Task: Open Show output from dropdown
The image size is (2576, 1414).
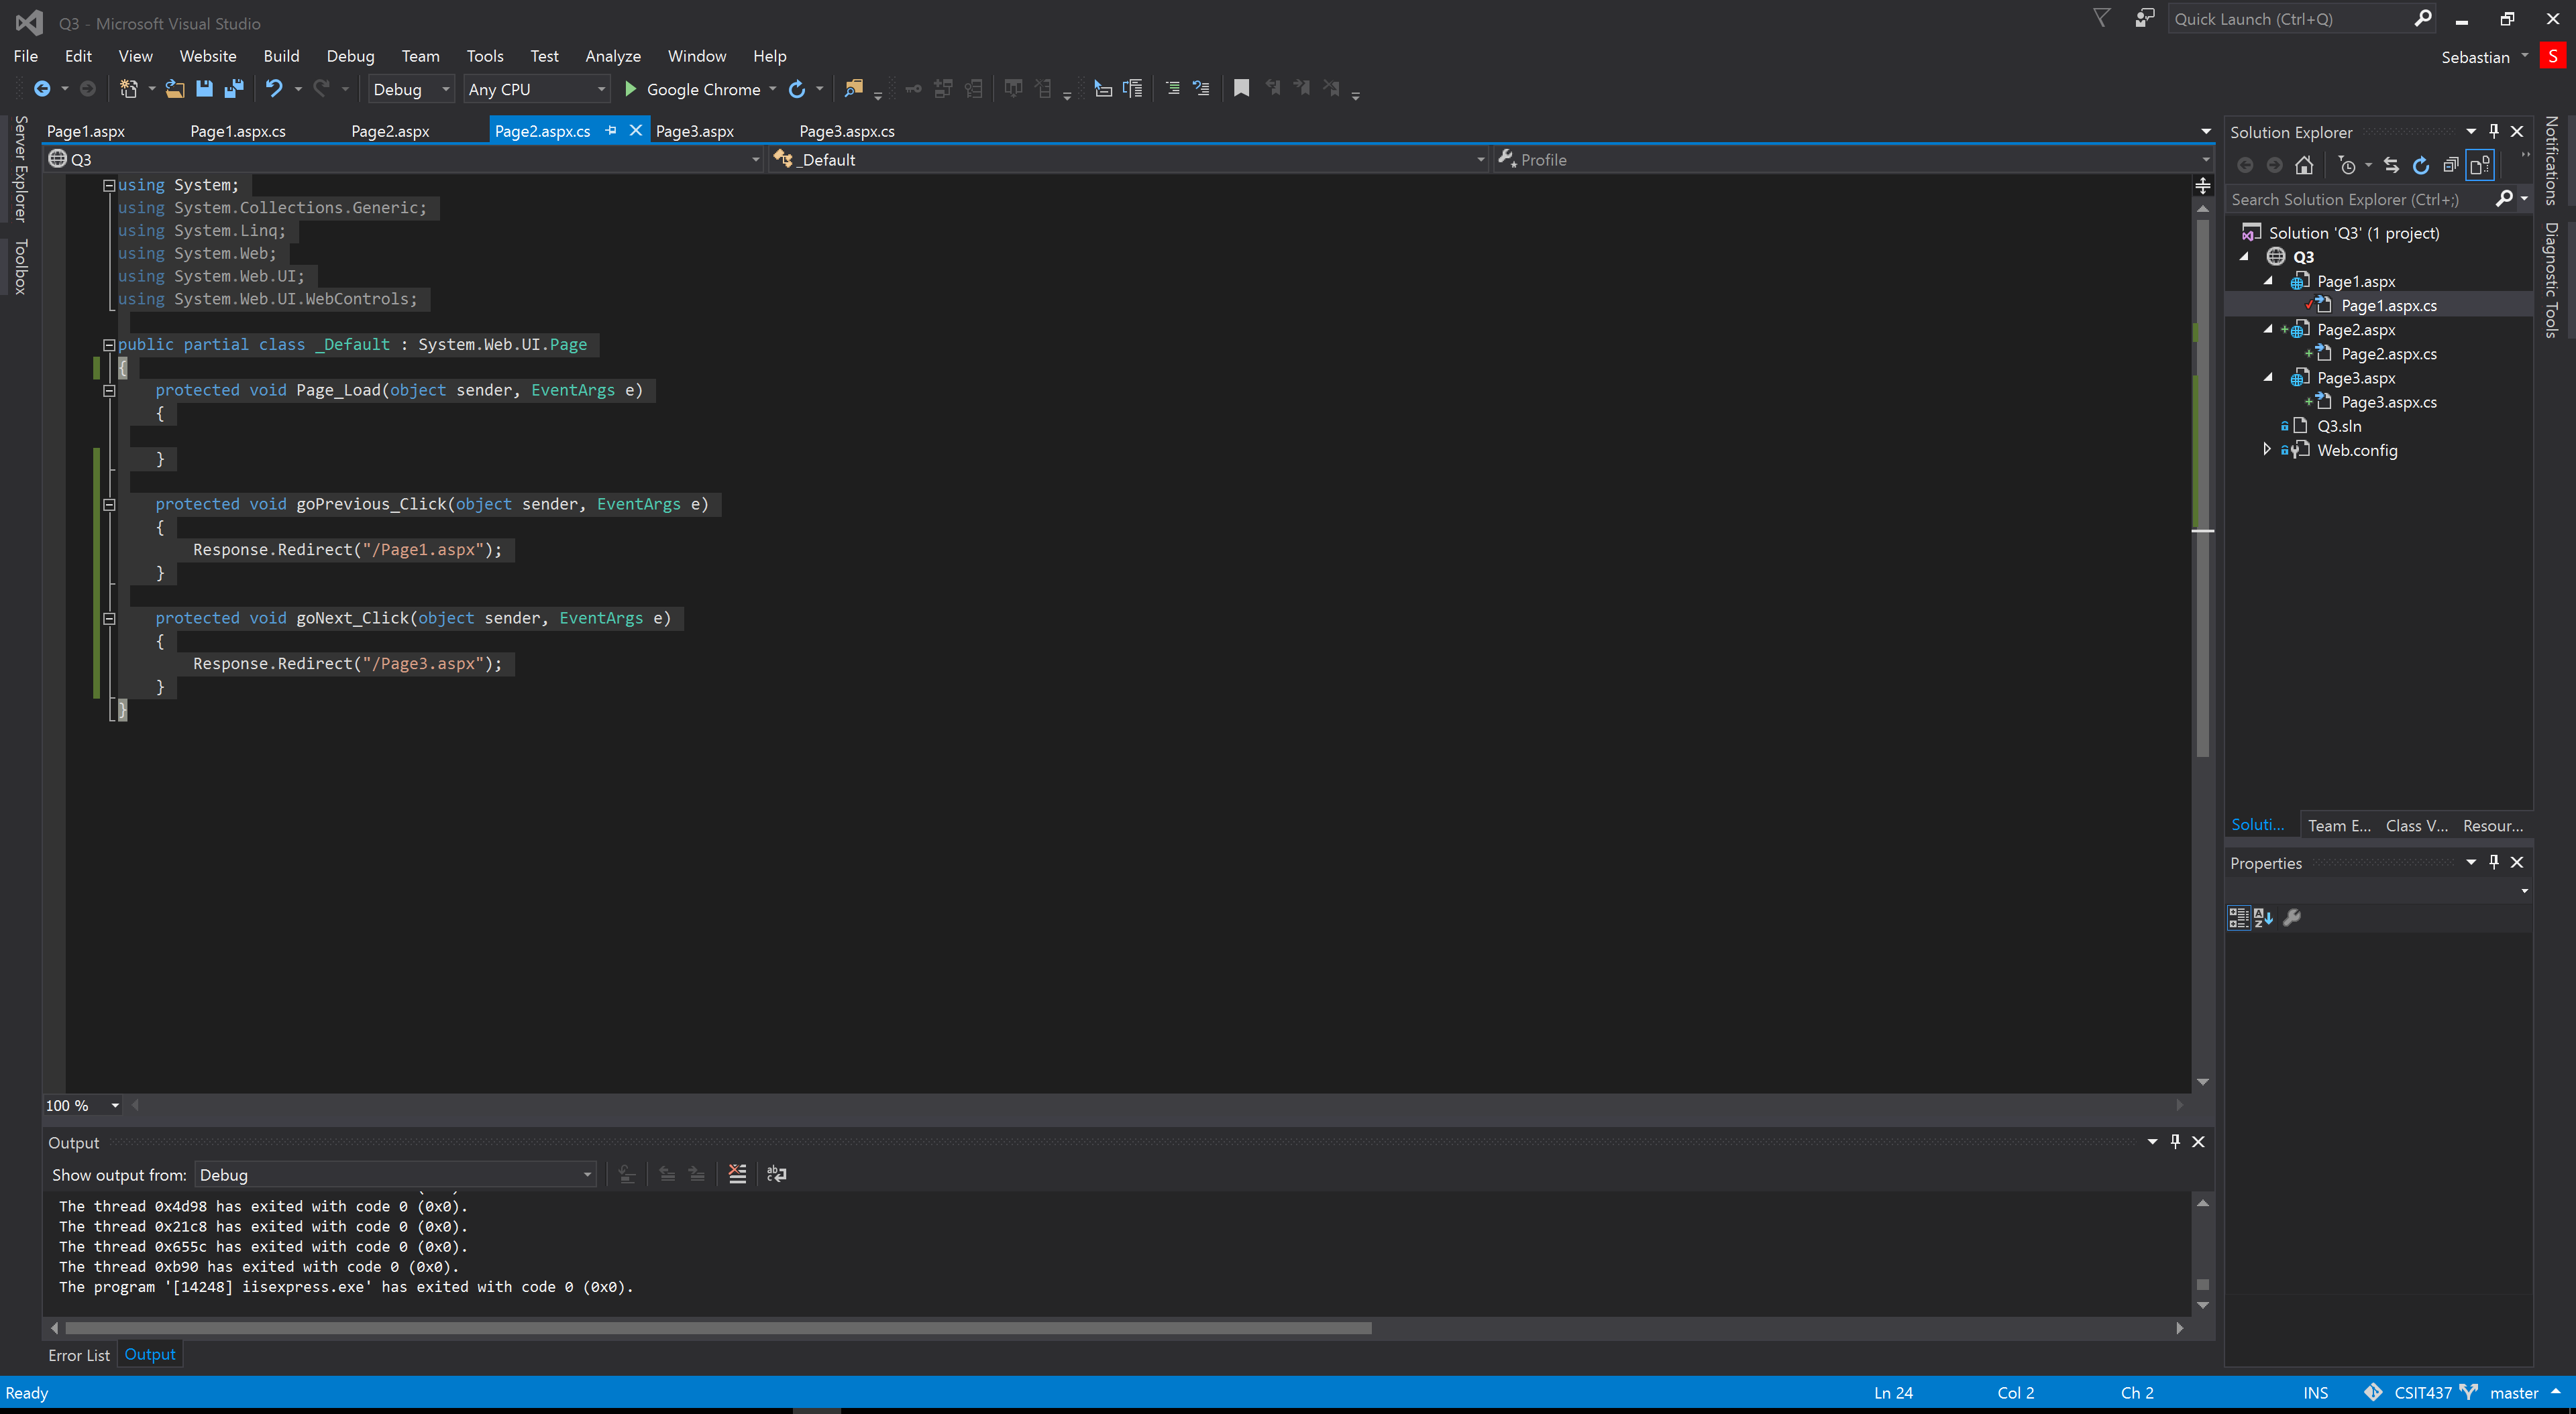Action: (x=395, y=1175)
